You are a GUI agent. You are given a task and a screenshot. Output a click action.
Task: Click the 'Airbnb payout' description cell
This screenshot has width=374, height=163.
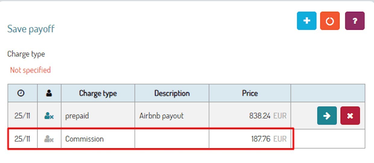click(x=161, y=116)
